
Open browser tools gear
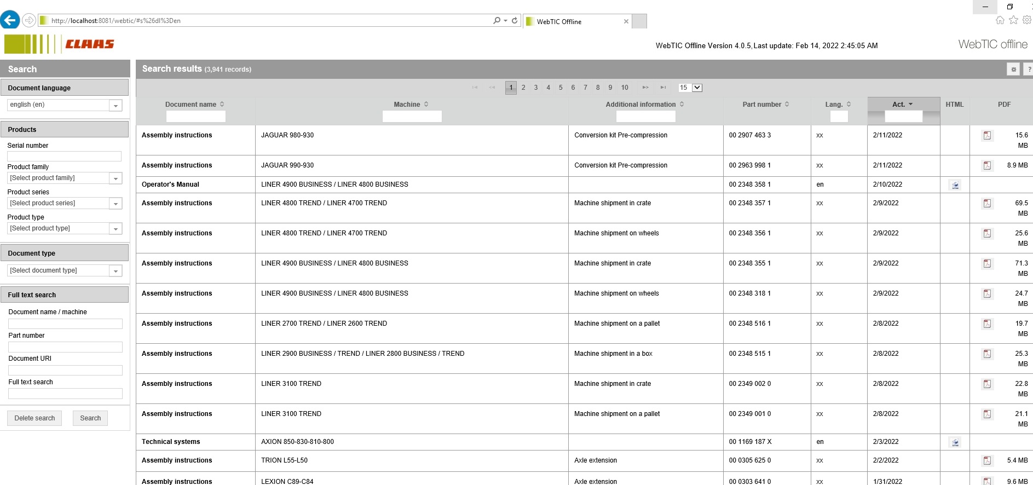1027,20
